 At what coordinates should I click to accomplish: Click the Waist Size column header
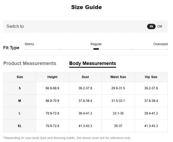[x=118, y=77]
